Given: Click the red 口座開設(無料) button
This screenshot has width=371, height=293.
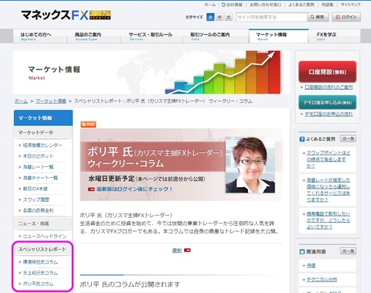Looking at the screenshot, I should pos(327,72).
